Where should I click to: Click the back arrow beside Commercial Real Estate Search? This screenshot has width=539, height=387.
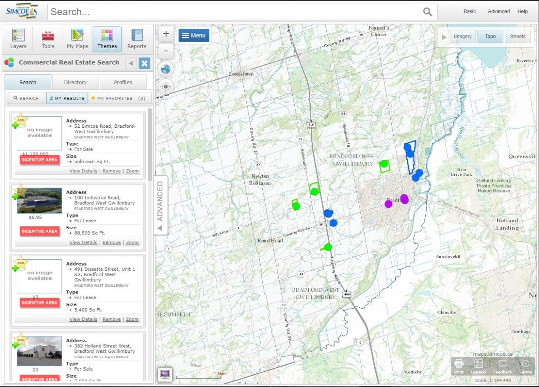(131, 63)
